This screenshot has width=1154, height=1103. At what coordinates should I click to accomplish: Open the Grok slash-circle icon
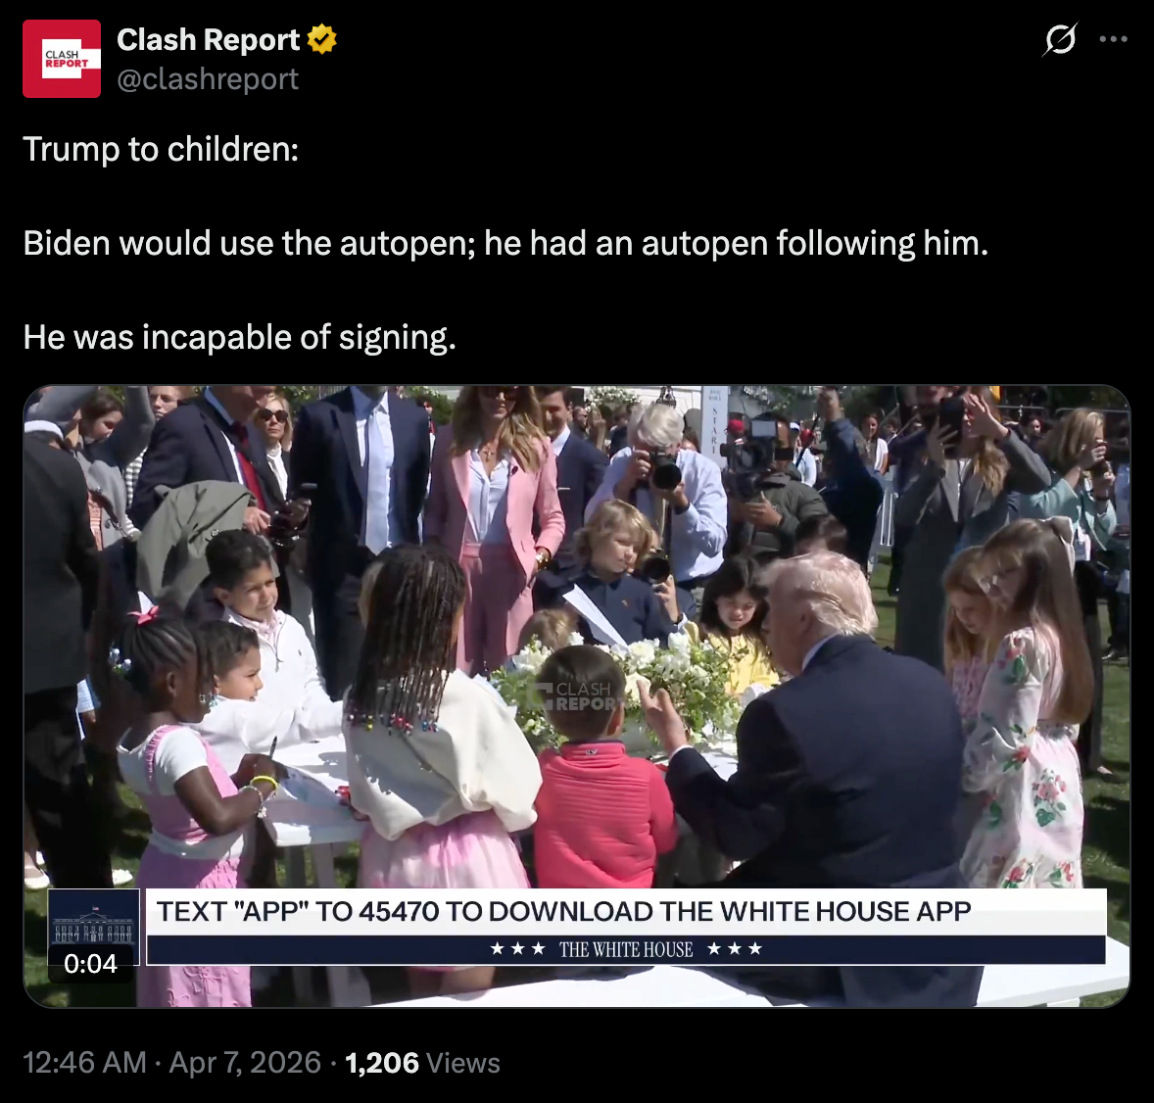(x=1060, y=39)
